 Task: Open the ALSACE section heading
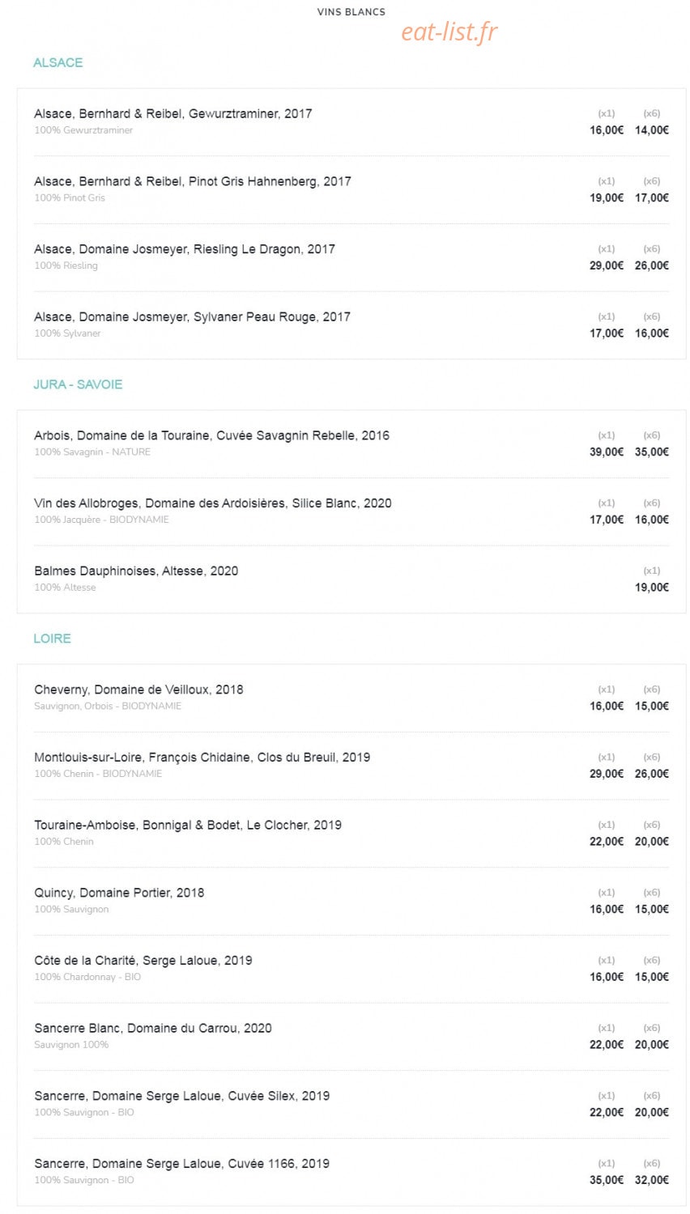pyautogui.click(x=57, y=62)
